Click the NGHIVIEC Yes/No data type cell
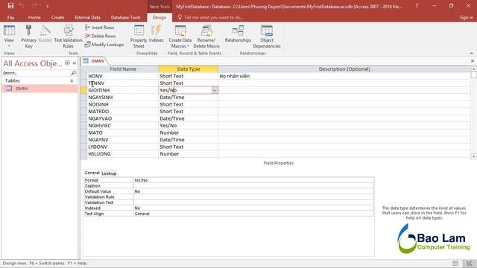Image resolution: width=477 pixels, height=268 pixels. click(188, 126)
